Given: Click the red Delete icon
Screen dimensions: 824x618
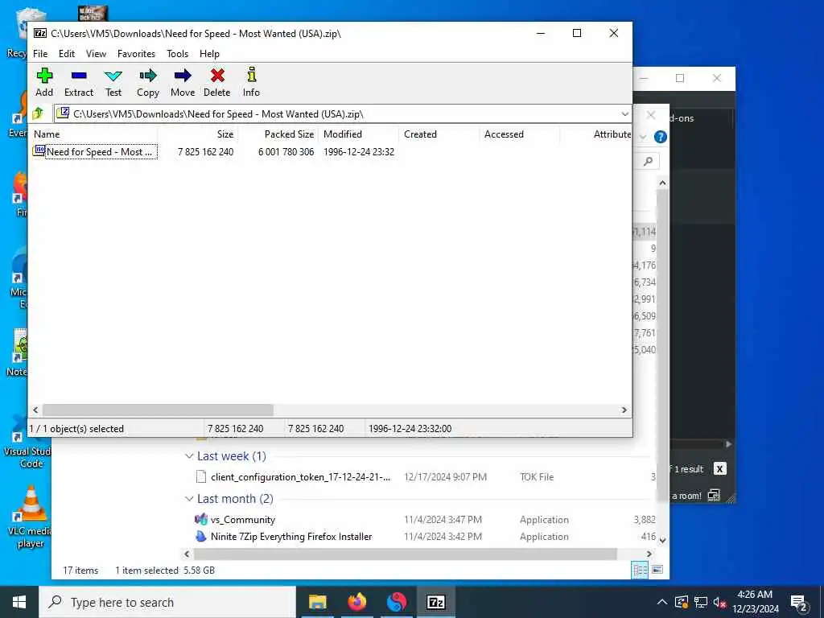Looking at the screenshot, I should pos(217,76).
